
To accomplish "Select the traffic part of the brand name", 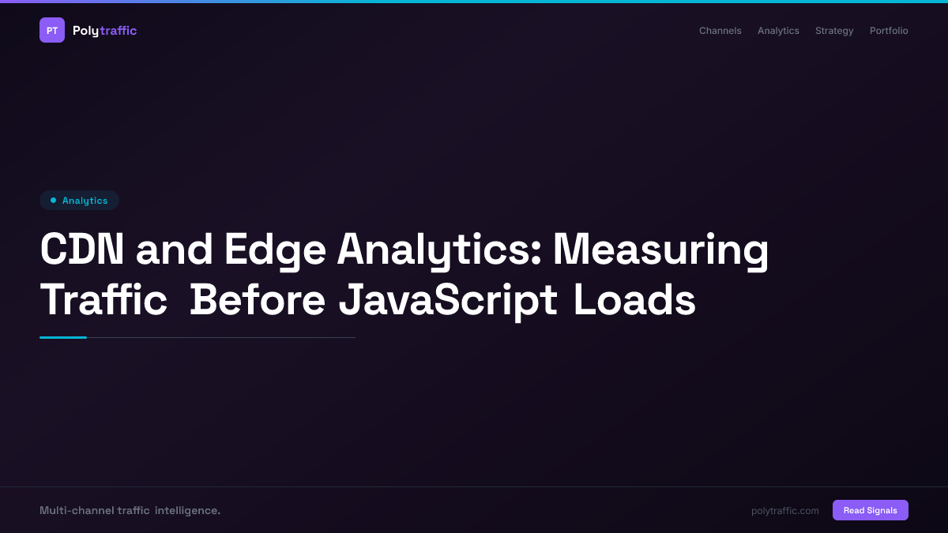I will 120,30.
